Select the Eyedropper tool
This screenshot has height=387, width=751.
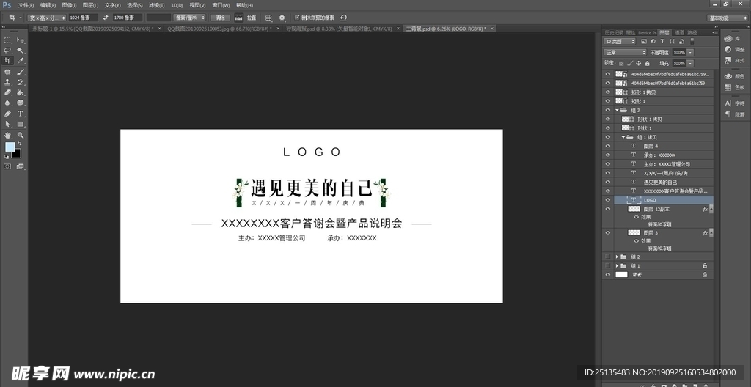(x=21, y=61)
